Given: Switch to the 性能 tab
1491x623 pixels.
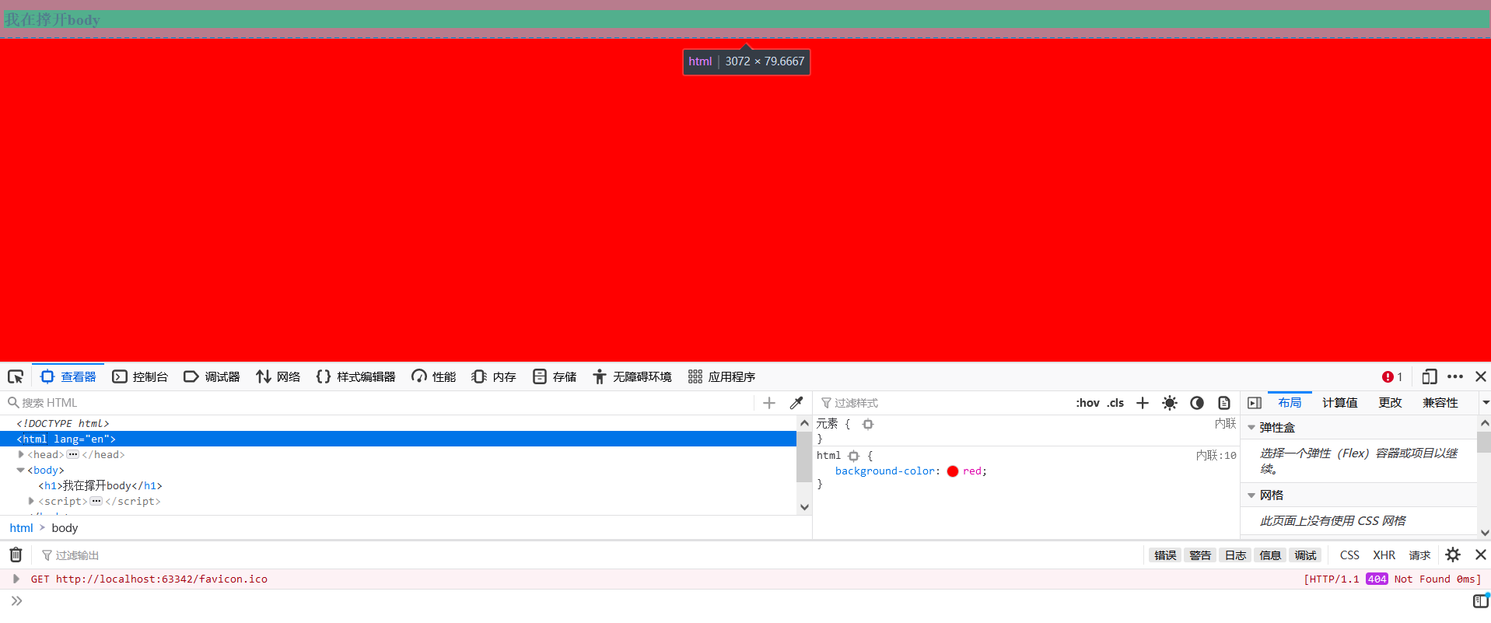Looking at the screenshot, I should click(x=433, y=377).
